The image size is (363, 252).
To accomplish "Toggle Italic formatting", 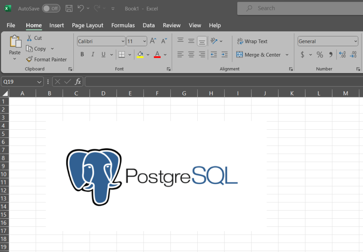I will pyautogui.click(x=93, y=54).
